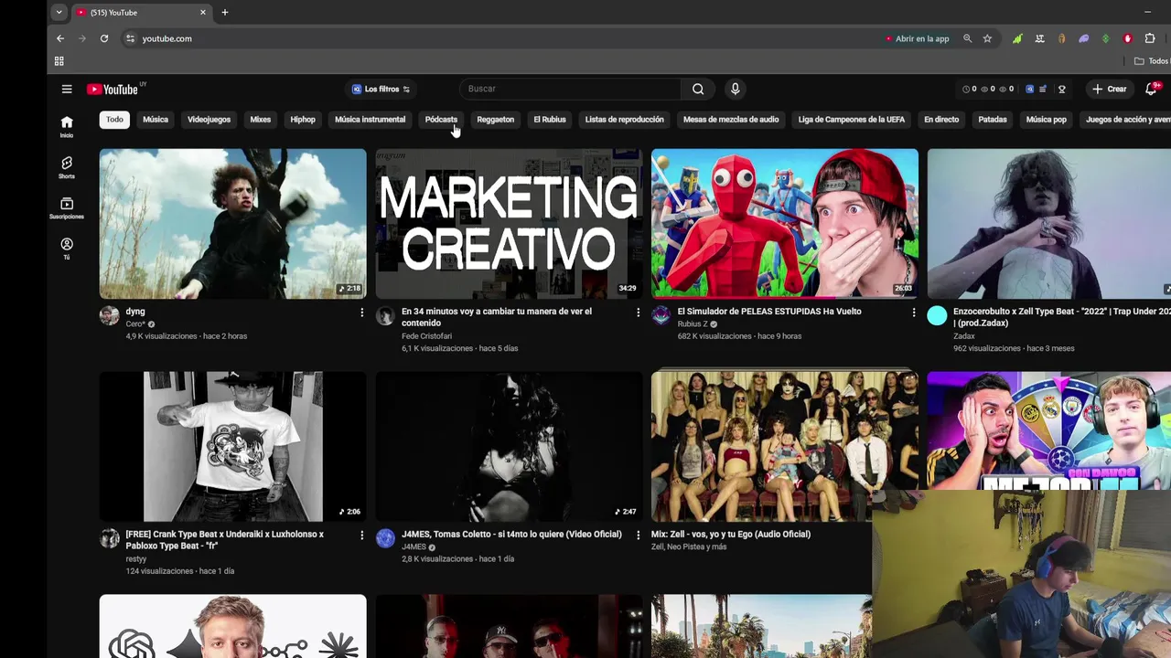Viewport: 1171px width, 658px height.
Task: Select the Pódcasts filter chip
Action: (441, 120)
